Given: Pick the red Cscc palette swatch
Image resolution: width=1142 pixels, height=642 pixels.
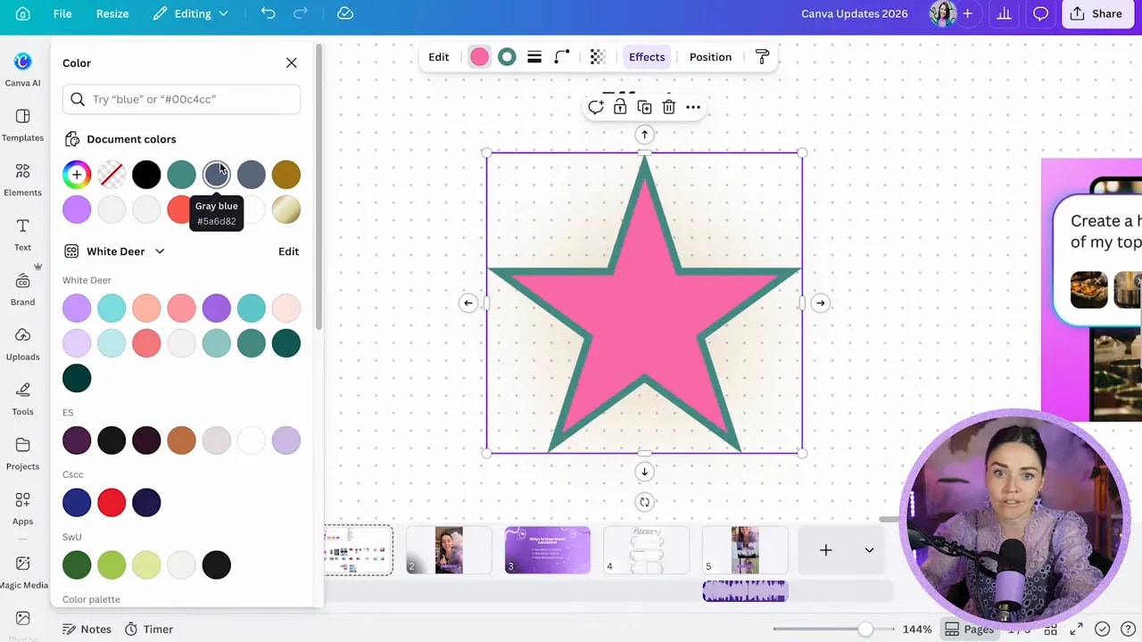Looking at the screenshot, I should [112, 502].
